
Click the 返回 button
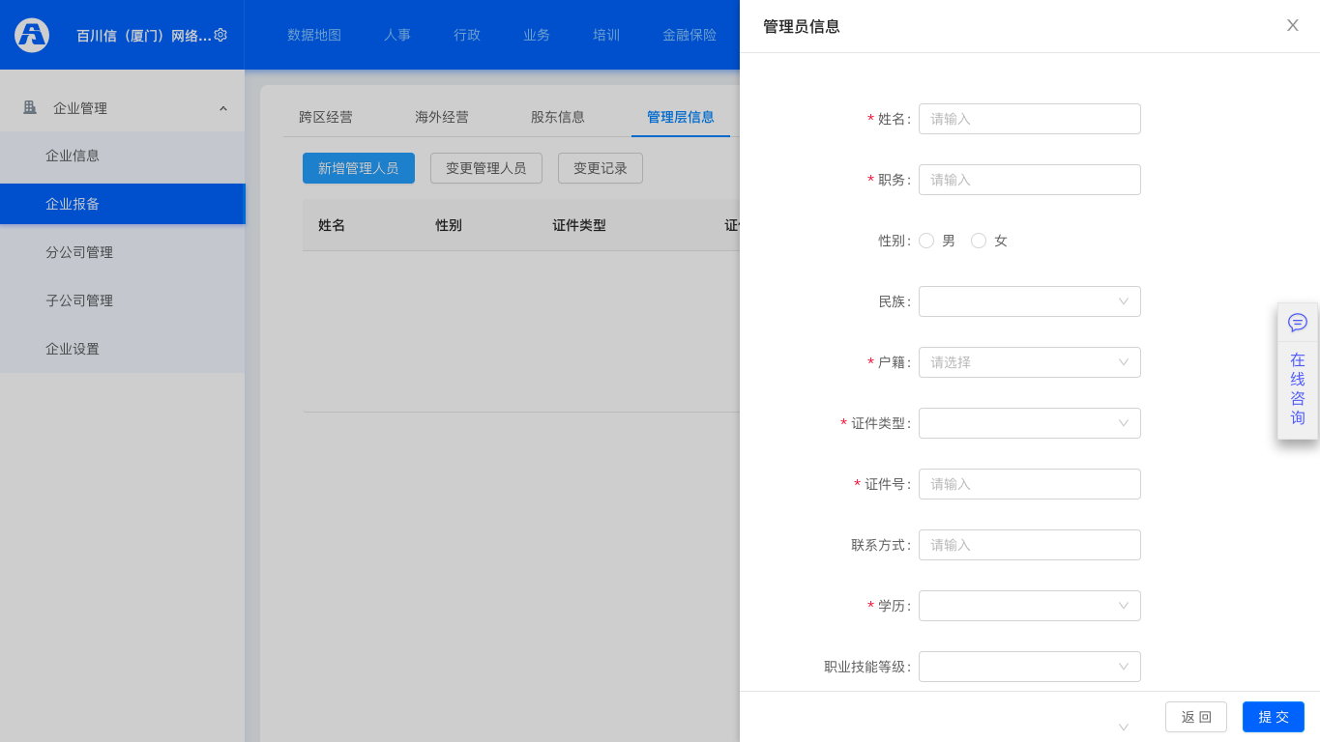(x=1195, y=717)
